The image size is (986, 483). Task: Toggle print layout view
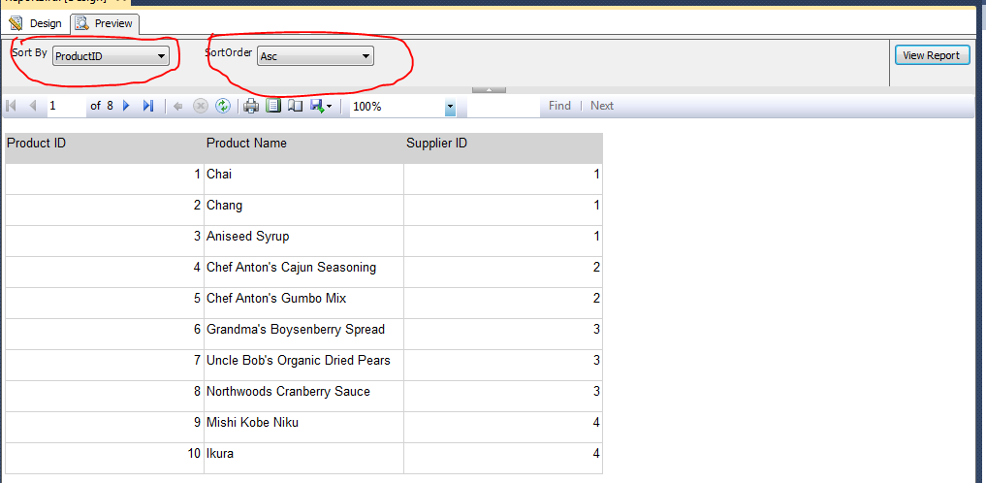272,107
